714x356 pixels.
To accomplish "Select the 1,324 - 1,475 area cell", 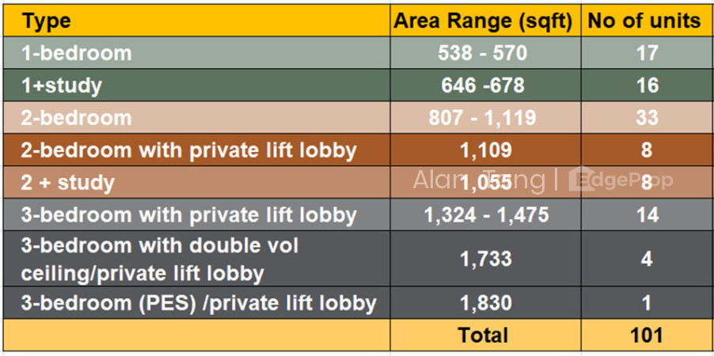I will click(485, 214).
